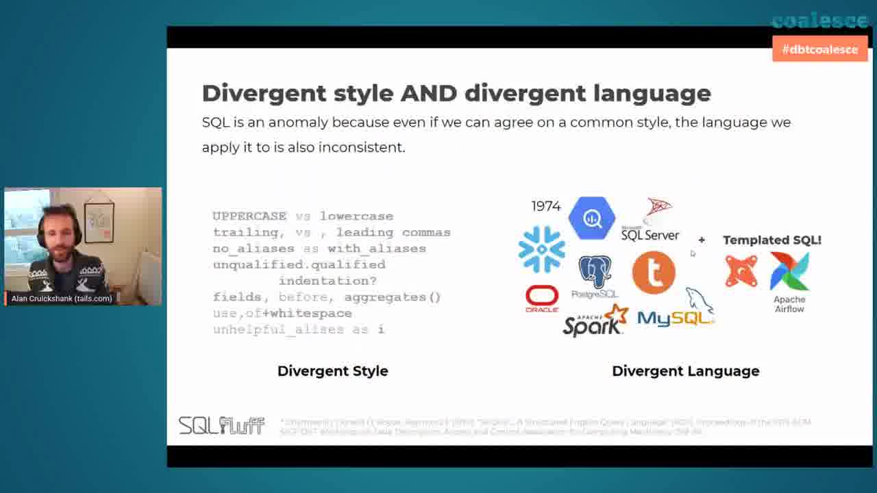Viewport: 877px width, 493px height.
Task: Select the Divergent Language label
Action: tap(685, 370)
